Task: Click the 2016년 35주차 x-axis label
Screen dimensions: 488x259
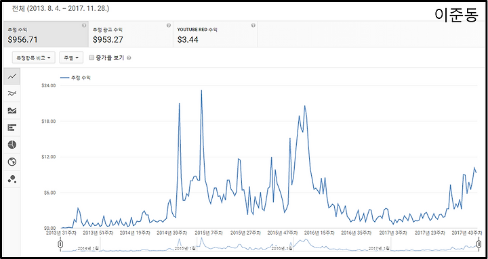Action: click(x=356, y=233)
